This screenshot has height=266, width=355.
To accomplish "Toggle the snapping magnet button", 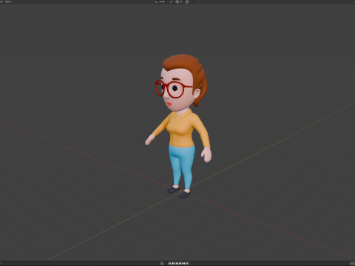I will pyautogui.click(x=177, y=1).
